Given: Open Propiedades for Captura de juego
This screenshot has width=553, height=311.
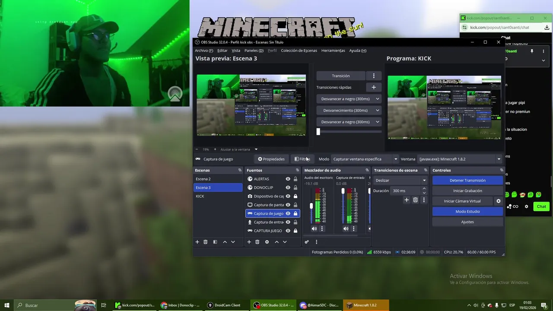Looking at the screenshot, I should (271, 159).
